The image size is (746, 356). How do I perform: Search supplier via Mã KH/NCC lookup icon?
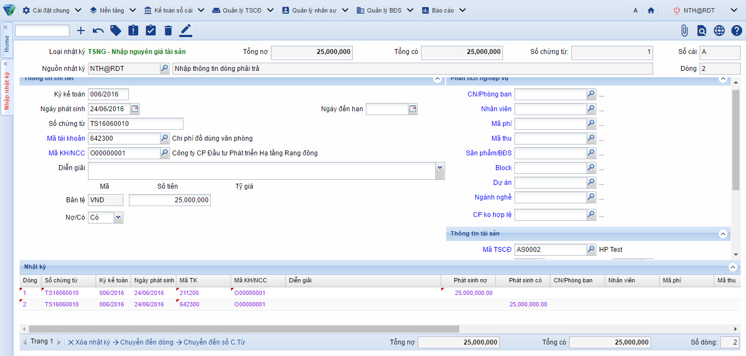point(165,153)
